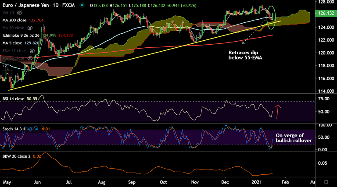Click the current price tag 126.132
Viewport: 337px width, 187px height.
[326, 13]
